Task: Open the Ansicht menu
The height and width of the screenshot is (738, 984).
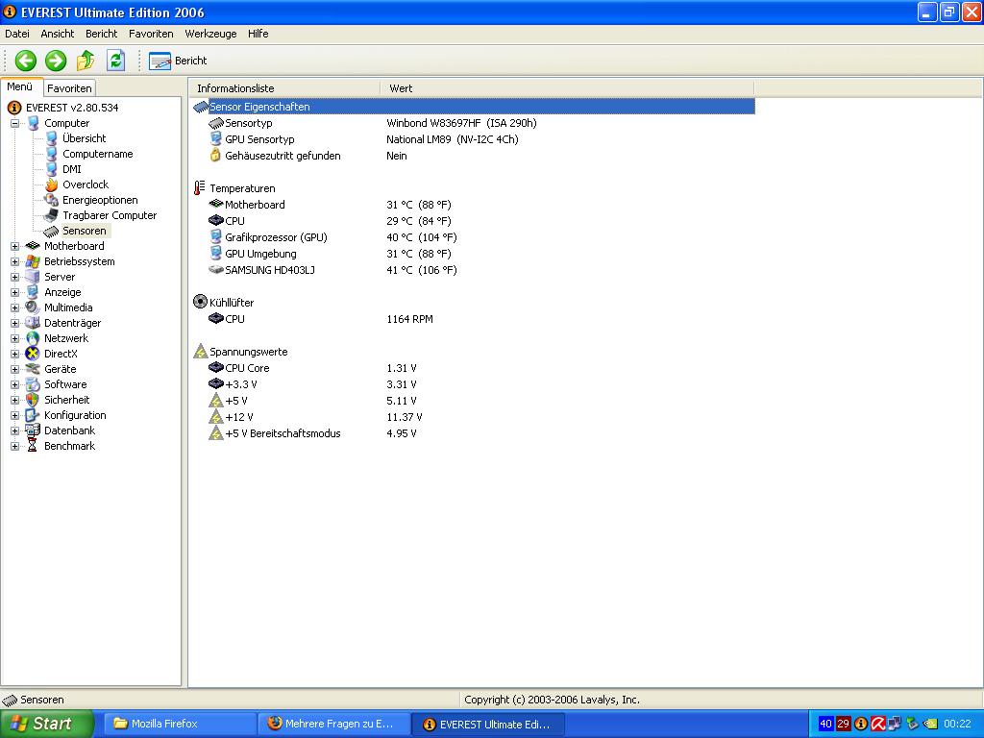Action: coord(57,34)
